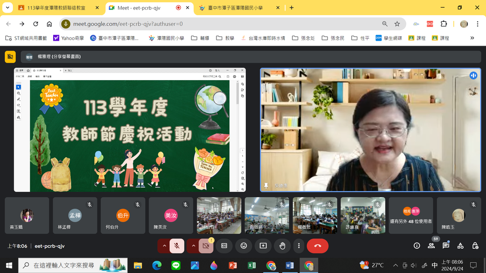This screenshot has height=273, width=486.
Task: Switch to 臺中市潭子區潭陽國民小學 tab
Action: tap(239, 8)
